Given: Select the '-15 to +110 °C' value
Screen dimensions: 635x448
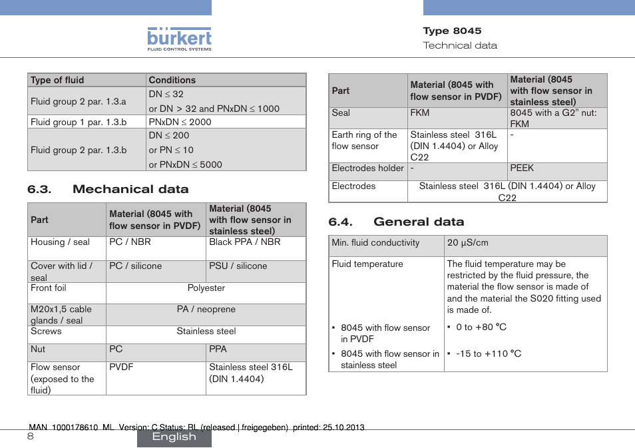Looking at the screenshot, I should pos(489,353).
